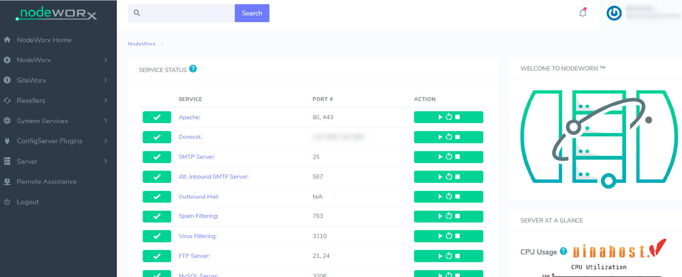This screenshot has height=277, width=682.
Task: Stop the Virus Filtering service
Action: (x=457, y=236)
